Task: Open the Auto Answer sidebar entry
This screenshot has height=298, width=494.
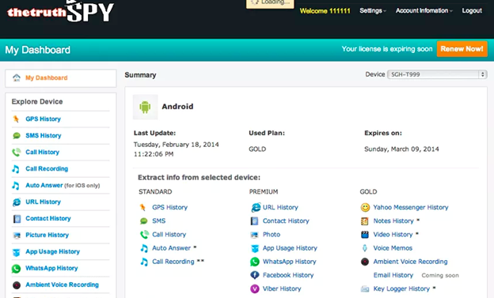Action: pyautogui.click(x=63, y=185)
